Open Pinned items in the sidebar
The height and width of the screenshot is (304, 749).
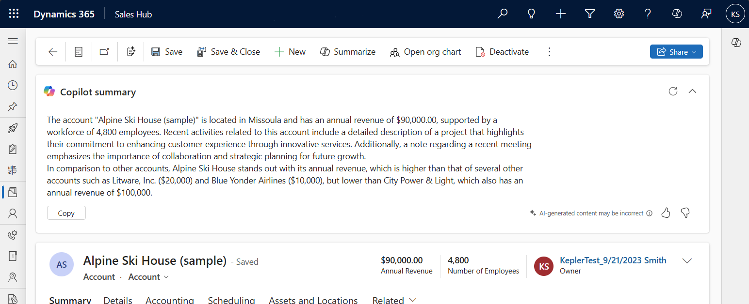[13, 106]
